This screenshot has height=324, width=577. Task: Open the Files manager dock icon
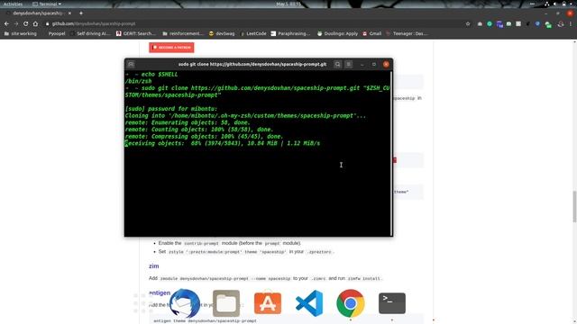[226, 303]
